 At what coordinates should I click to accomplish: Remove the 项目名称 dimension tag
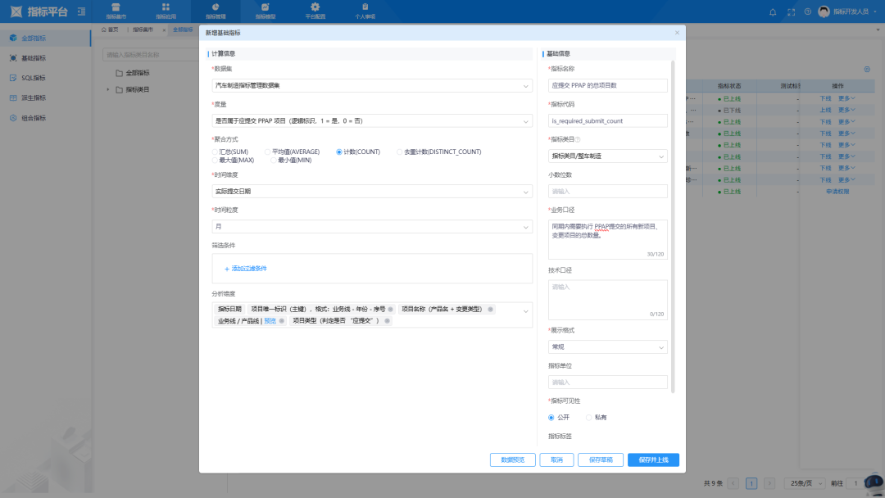pyautogui.click(x=491, y=309)
